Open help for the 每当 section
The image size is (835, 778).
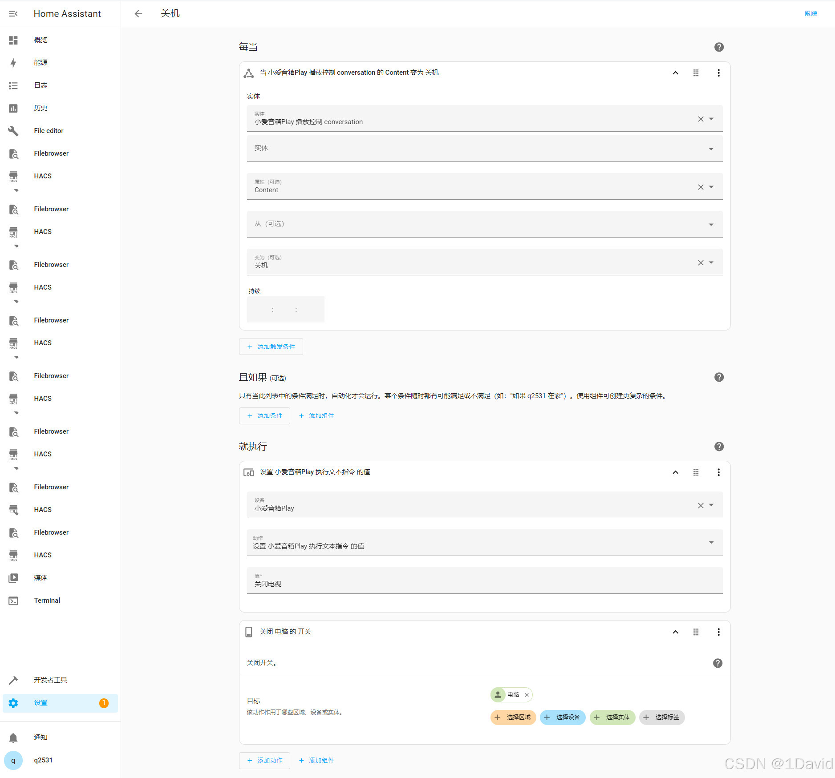pos(719,47)
